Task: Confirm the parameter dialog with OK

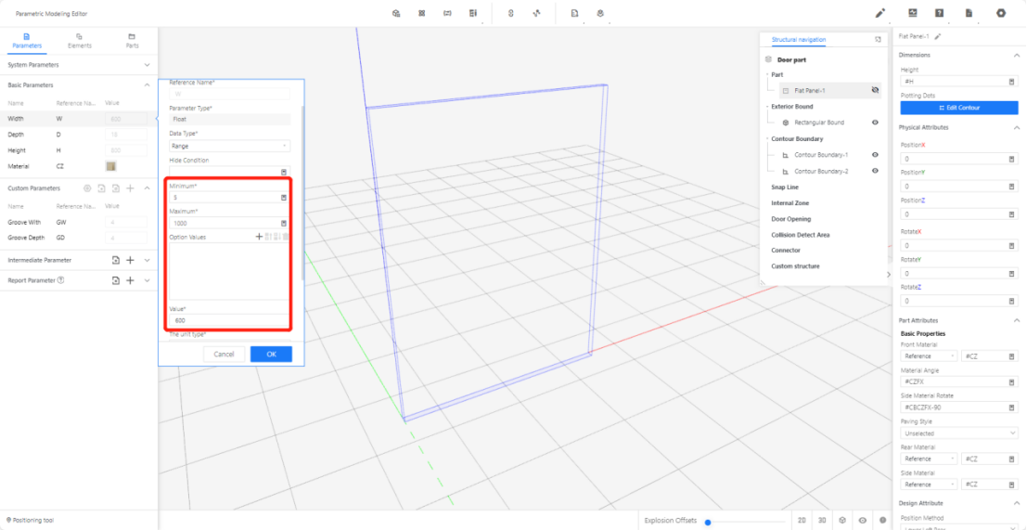Action: 271,354
